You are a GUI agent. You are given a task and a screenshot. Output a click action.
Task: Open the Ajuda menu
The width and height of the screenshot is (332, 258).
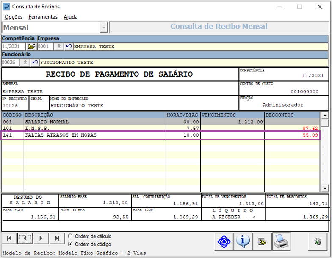coord(70,17)
